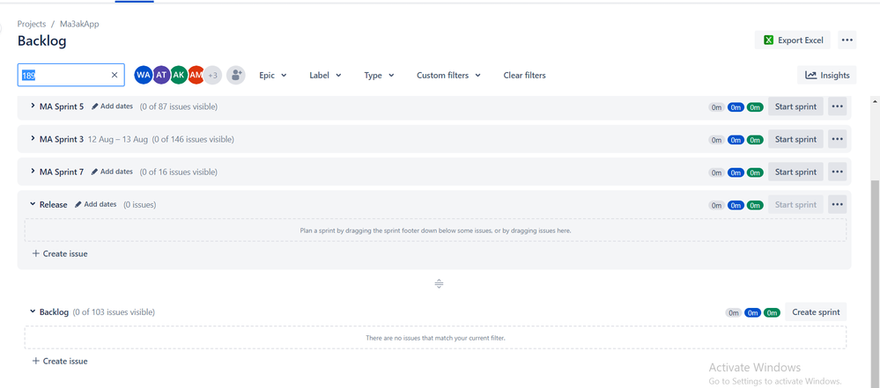Clear the search box with the X icon
Screen dimensions: 880x388
tap(115, 75)
